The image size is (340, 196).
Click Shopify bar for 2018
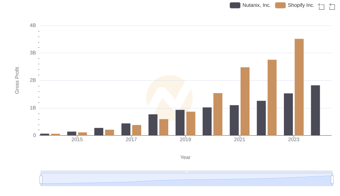pyautogui.click(x=164, y=127)
